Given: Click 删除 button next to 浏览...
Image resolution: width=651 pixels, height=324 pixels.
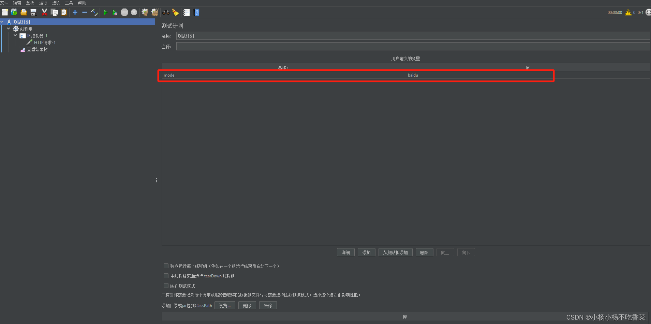Looking at the screenshot, I should click(x=247, y=306).
